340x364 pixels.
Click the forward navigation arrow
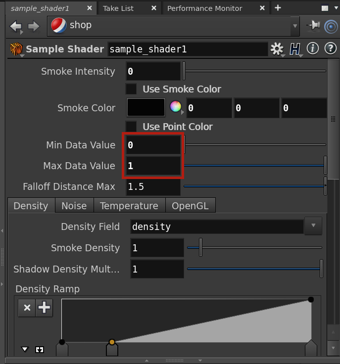(x=34, y=26)
